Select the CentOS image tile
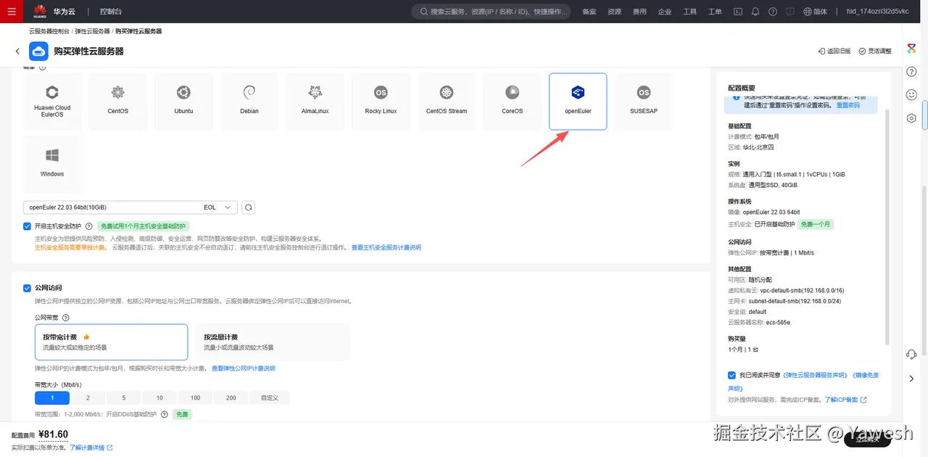 pos(118,102)
